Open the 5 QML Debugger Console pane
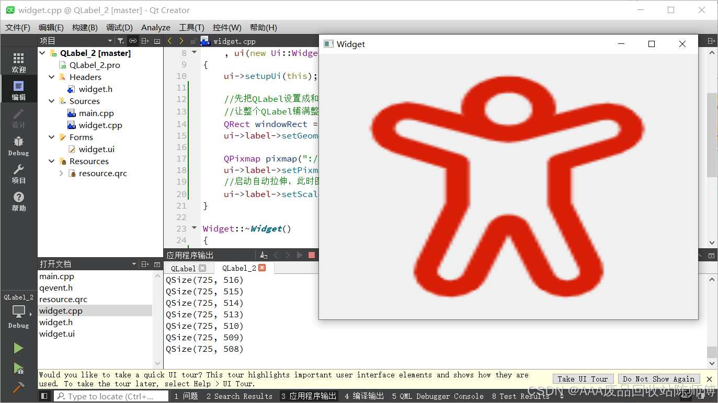Screen dimensions: 718x403 pyautogui.click(x=438, y=396)
